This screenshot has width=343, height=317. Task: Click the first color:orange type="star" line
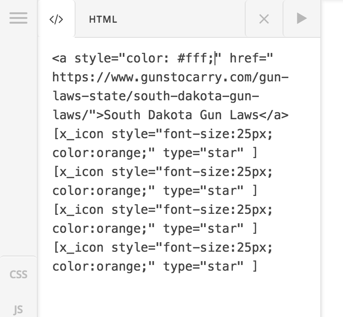click(154, 153)
